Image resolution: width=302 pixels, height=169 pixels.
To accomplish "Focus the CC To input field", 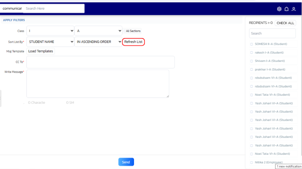I will click(101, 62).
